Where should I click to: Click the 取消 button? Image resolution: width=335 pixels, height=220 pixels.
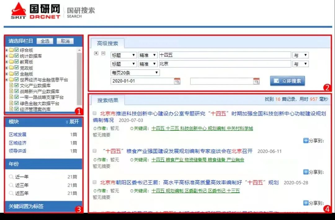click(65, 41)
